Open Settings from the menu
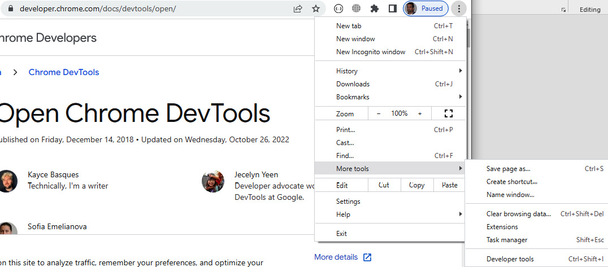This screenshot has height=267, width=608. click(390, 202)
